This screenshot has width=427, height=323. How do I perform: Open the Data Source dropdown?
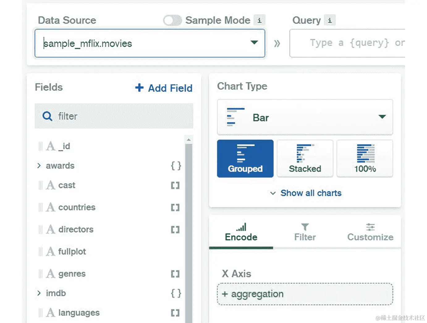pyautogui.click(x=254, y=43)
